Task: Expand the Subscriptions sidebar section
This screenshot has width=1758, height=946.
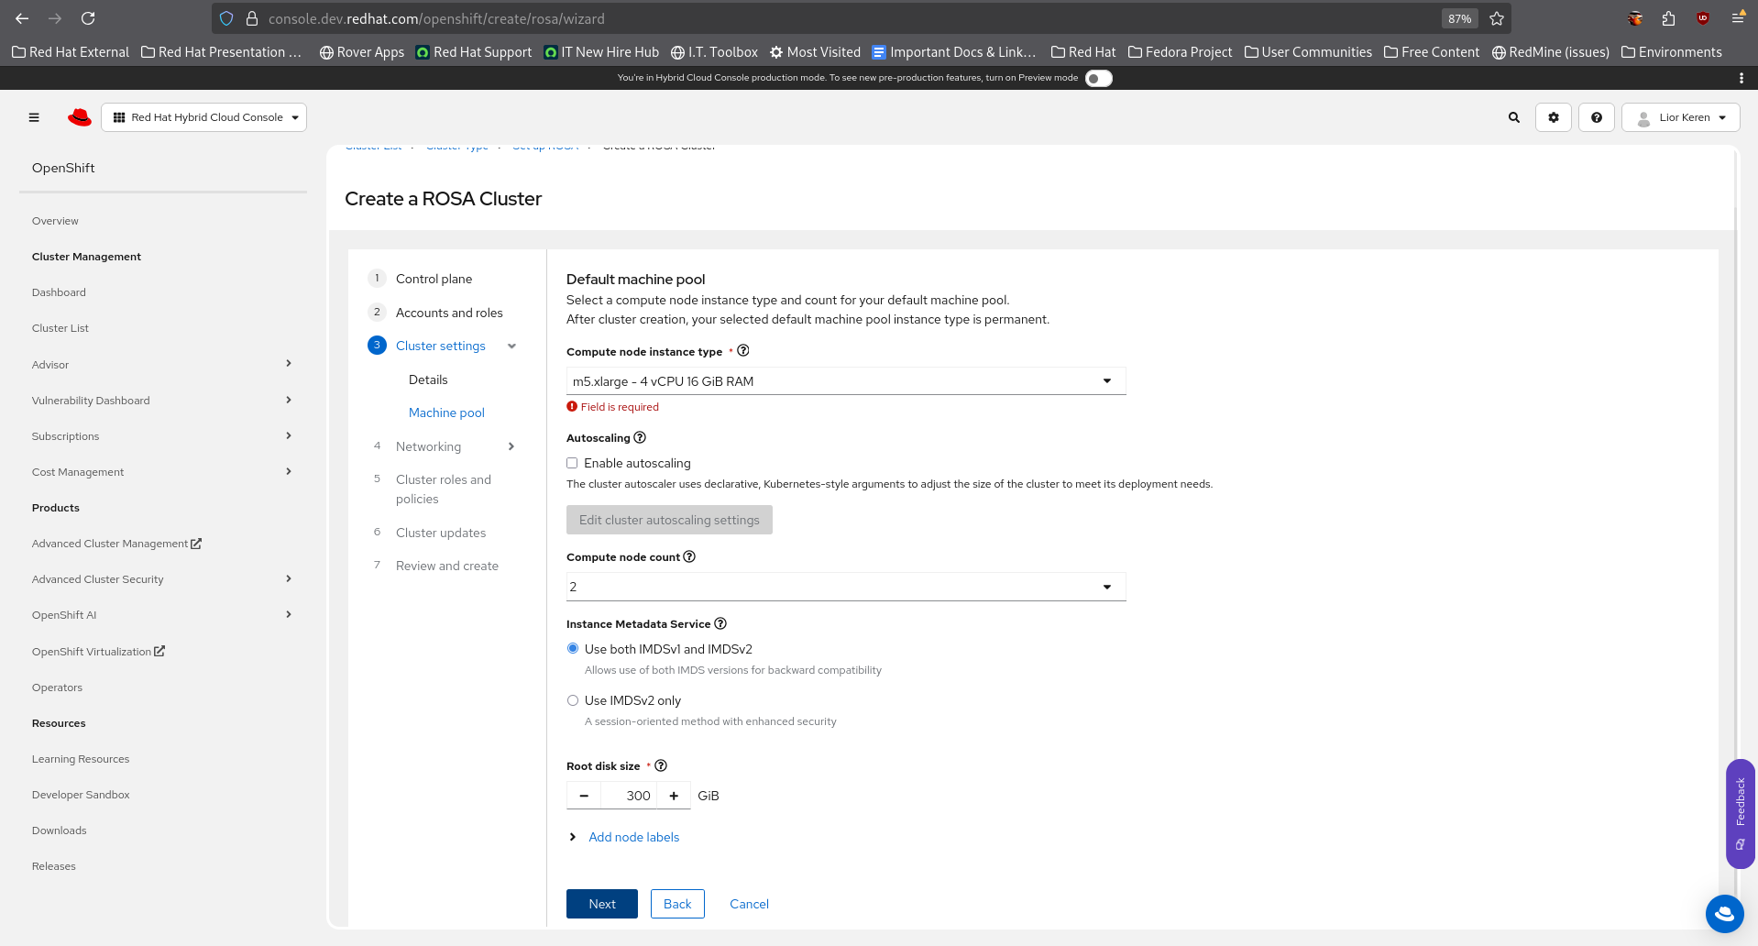Action: point(289,435)
